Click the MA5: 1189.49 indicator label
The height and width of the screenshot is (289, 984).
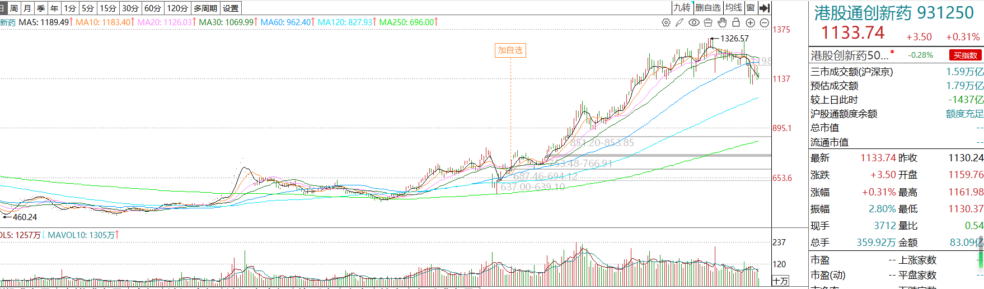tap(46, 22)
